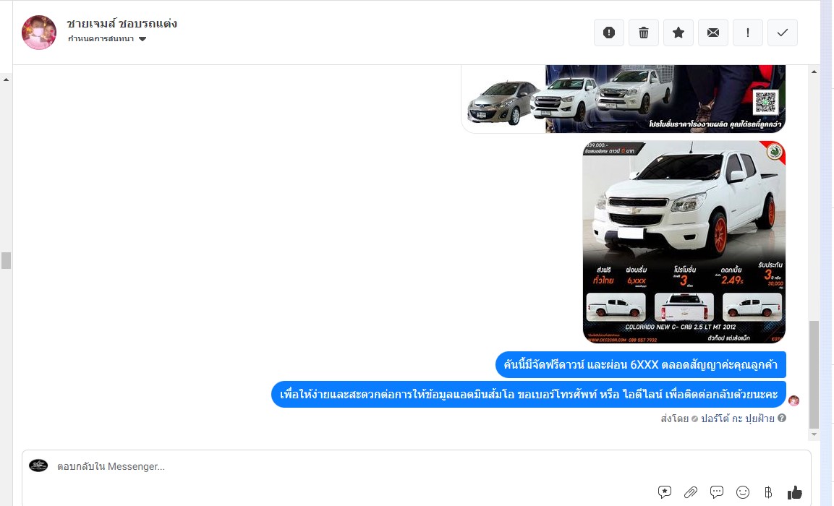This screenshot has width=834, height=506.
Task: Mark conversation as done with checkmark
Action: point(783,33)
